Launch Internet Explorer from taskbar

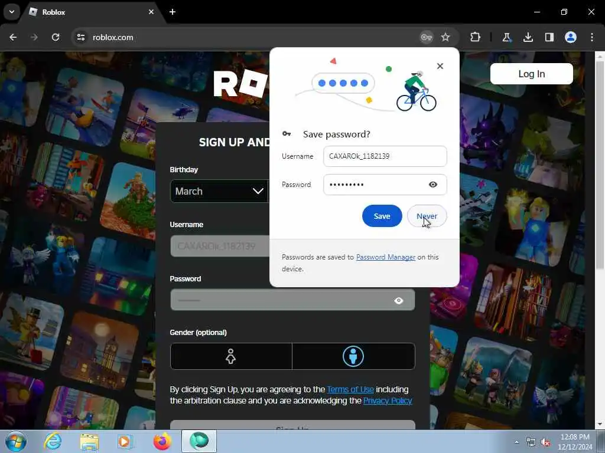[x=53, y=441]
